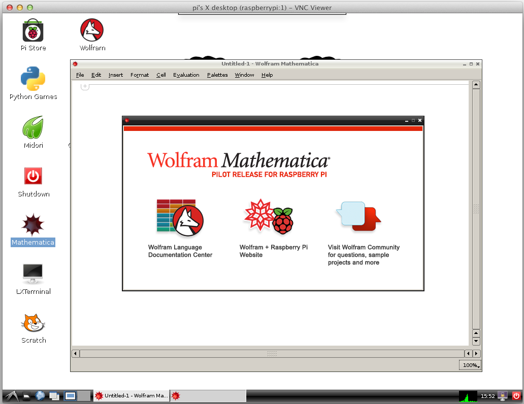Click the Wolfram Language Documentation Center link text

[180, 251]
